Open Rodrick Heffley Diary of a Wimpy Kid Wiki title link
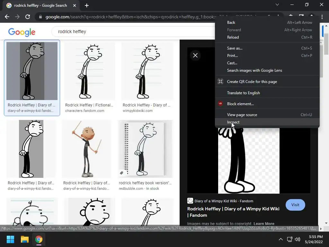Image resolution: width=329 pixels, height=247 pixels. (x=233, y=212)
